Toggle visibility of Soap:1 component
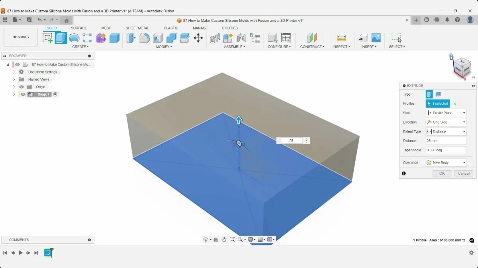 (23, 94)
